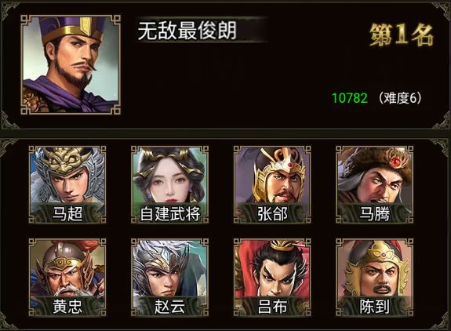Open the player avatar with purple hat
Viewport: 451px width, 331px height.
tap(71, 64)
